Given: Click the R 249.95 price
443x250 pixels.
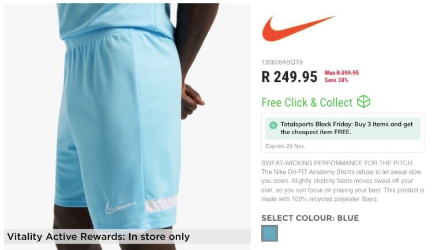Looking at the screenshot, I should point(290,77).
